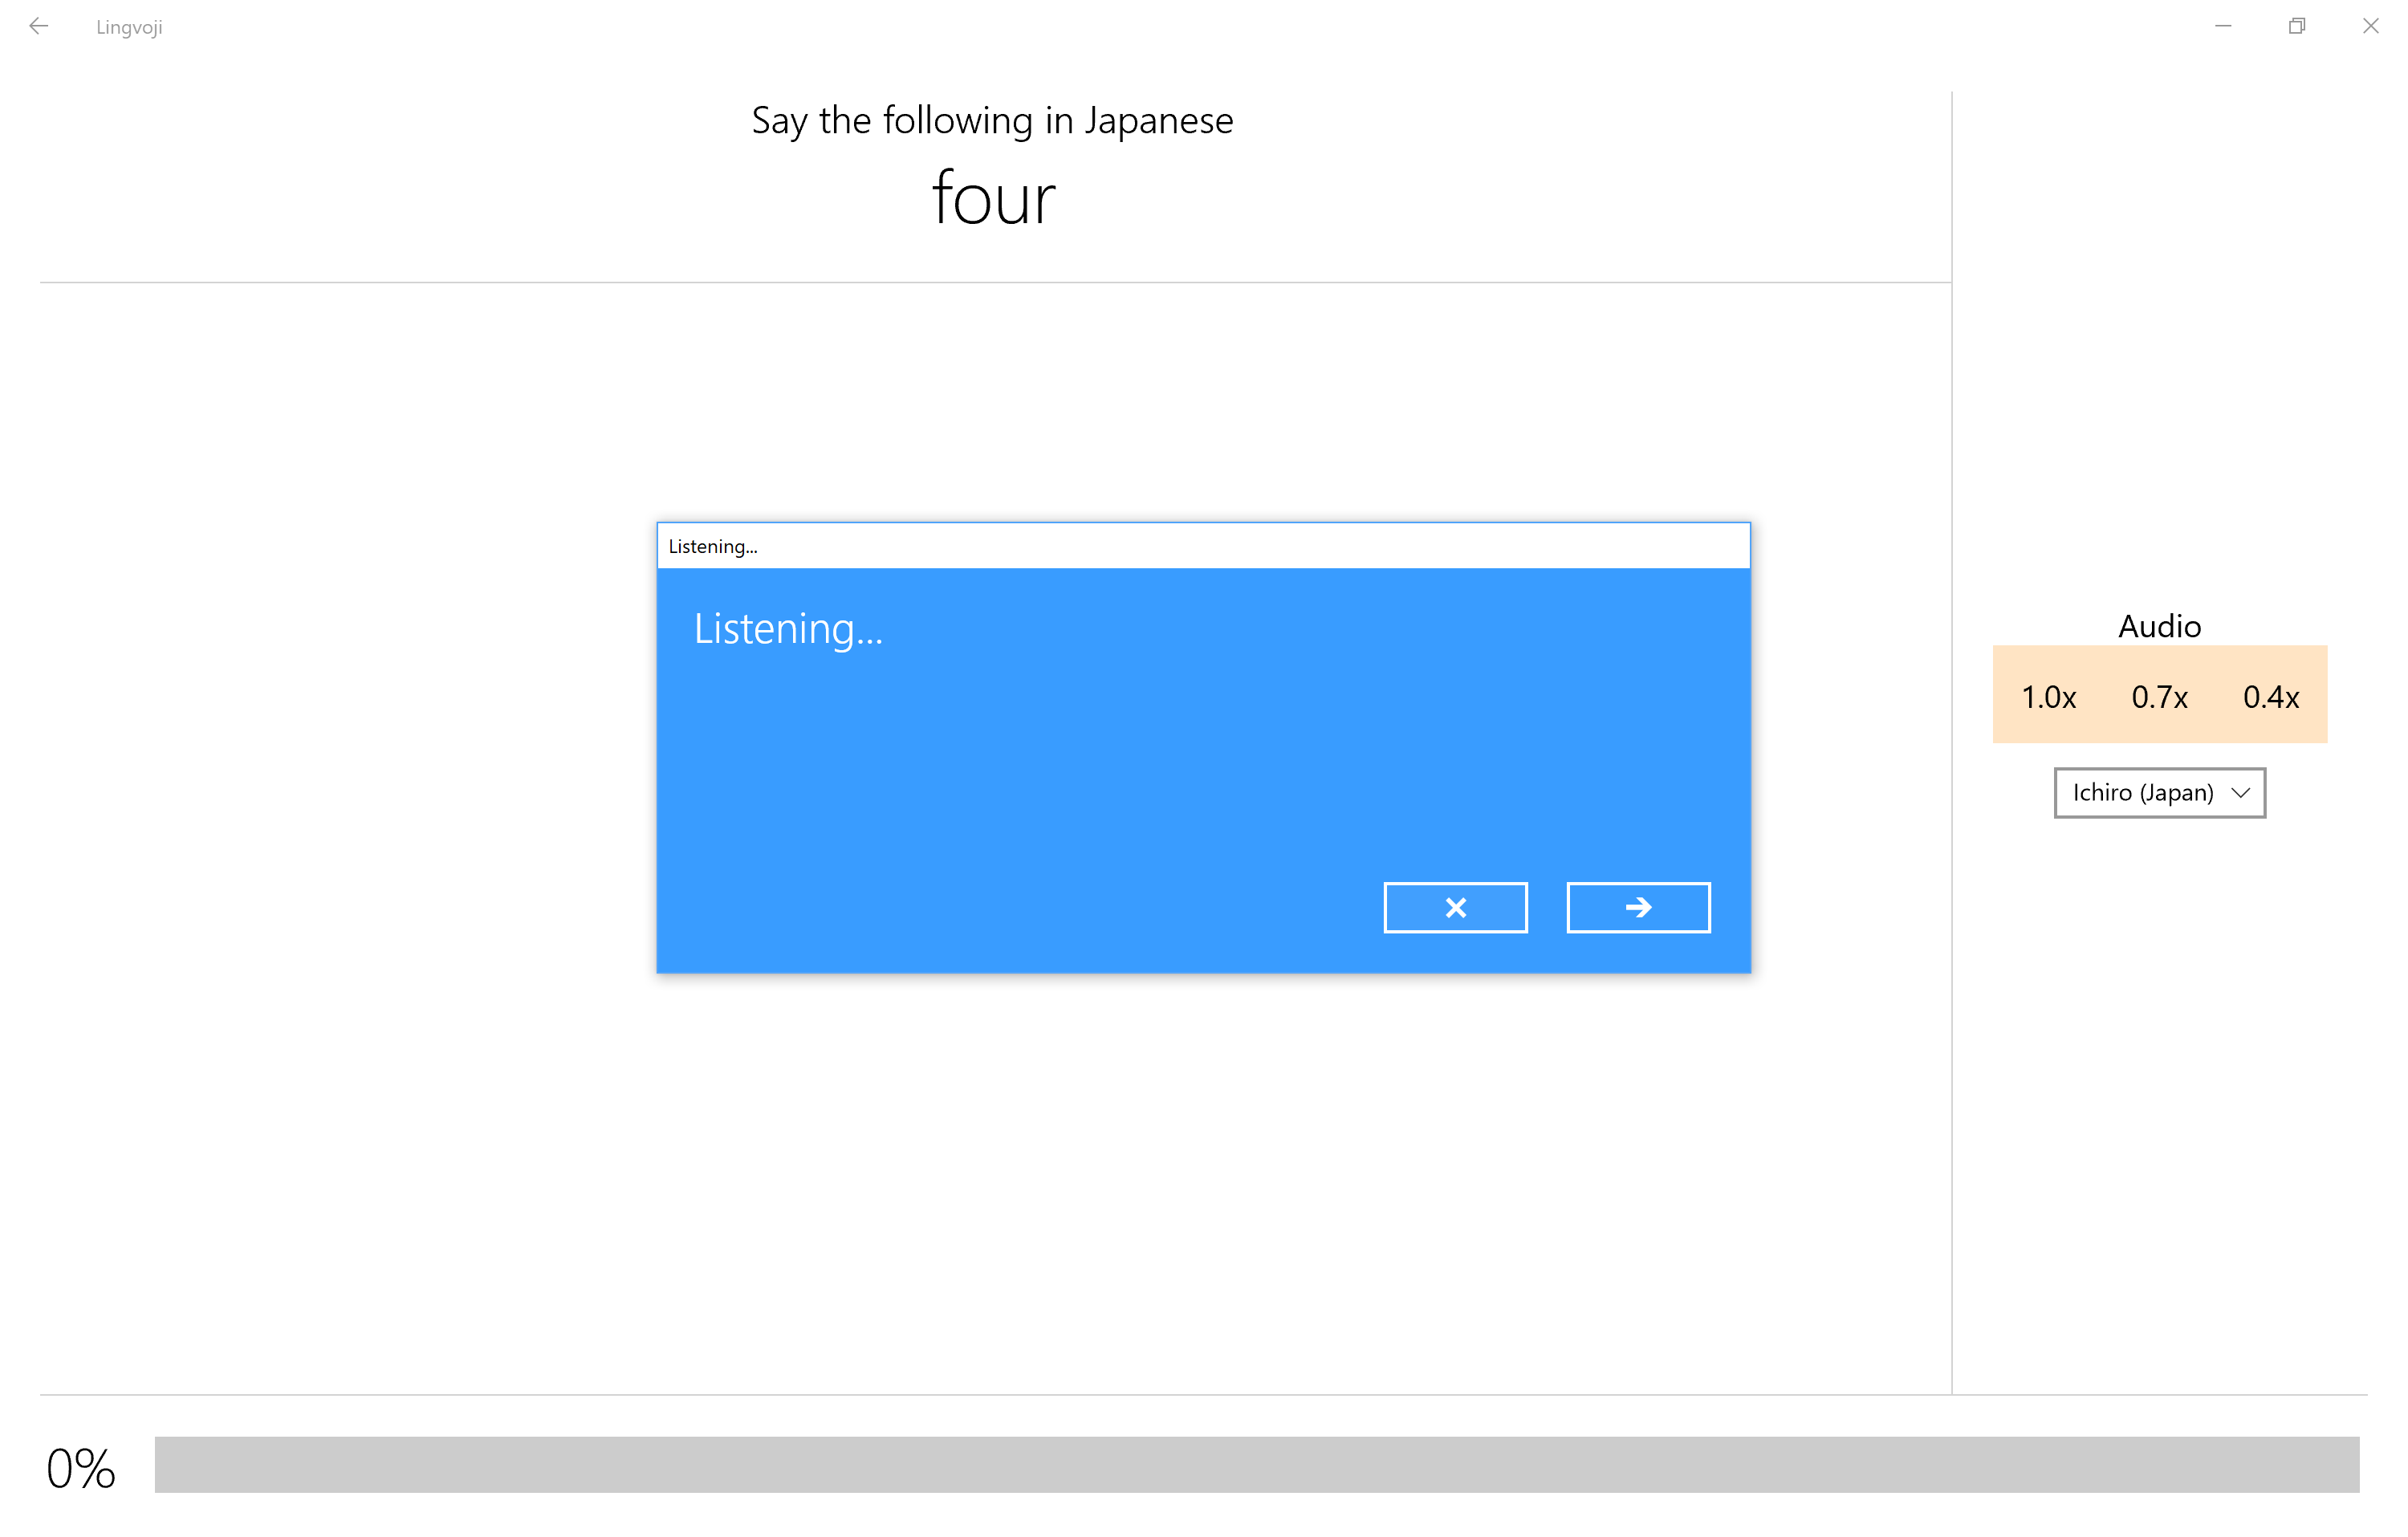Click the word 'four' prompt
The height and width of the screenshot is (1537, 2408).
(x=993, y=198)
